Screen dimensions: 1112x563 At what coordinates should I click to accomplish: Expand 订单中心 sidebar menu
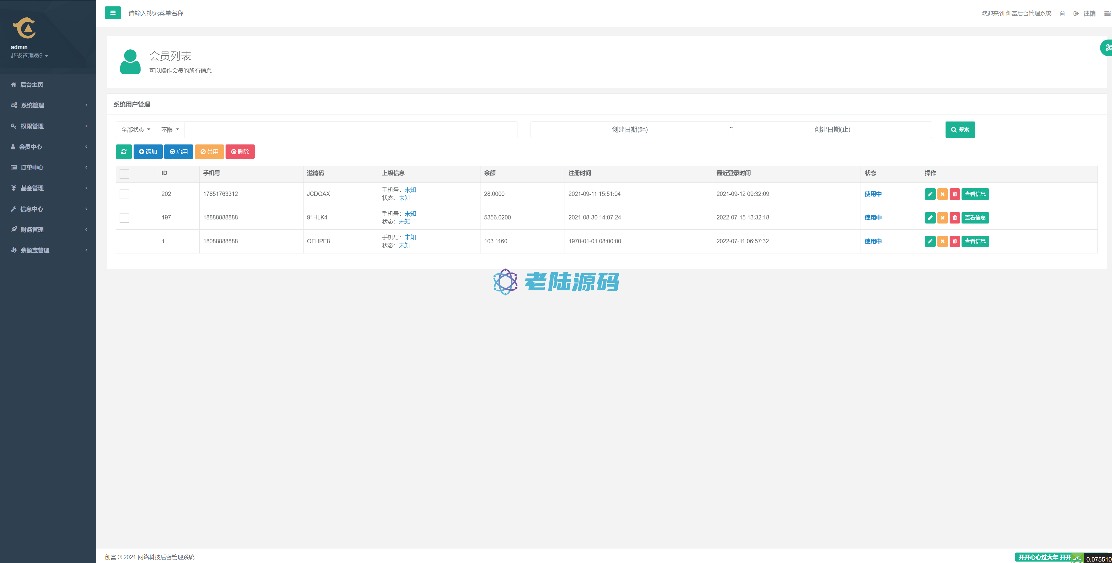coord(48,167)
